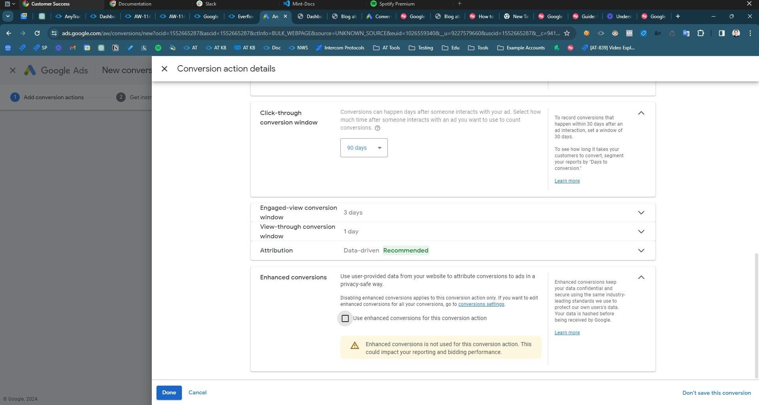Click the Done button
The width and height of the screenshot is (759, 405).
click(169, 392)
